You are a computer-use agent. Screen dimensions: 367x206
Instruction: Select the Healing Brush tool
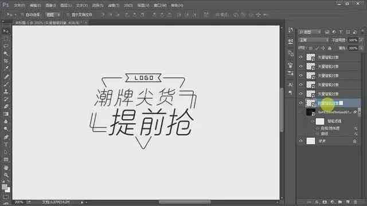6,77
